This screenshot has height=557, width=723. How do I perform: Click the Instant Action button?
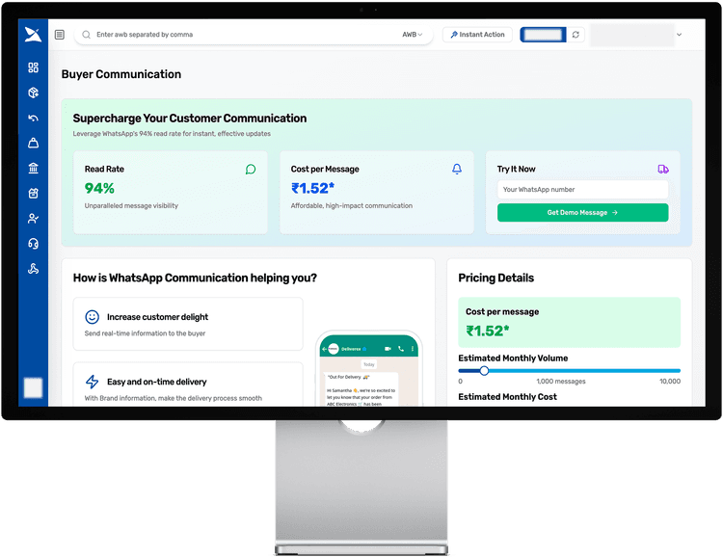[477, 35]
